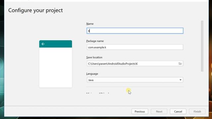Screen dimensions: 212x119
Task: Click the Name label
Action: [x=90, y=24]
